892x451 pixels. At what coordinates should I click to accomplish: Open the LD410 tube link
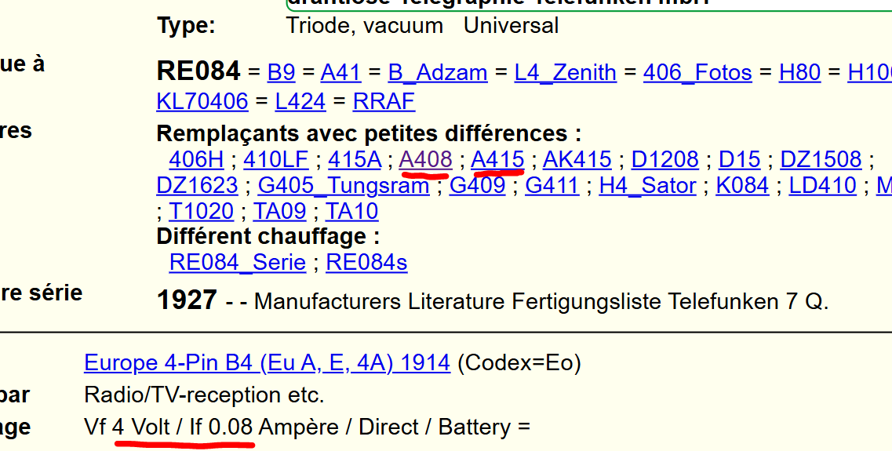click(x=823, y=185)
